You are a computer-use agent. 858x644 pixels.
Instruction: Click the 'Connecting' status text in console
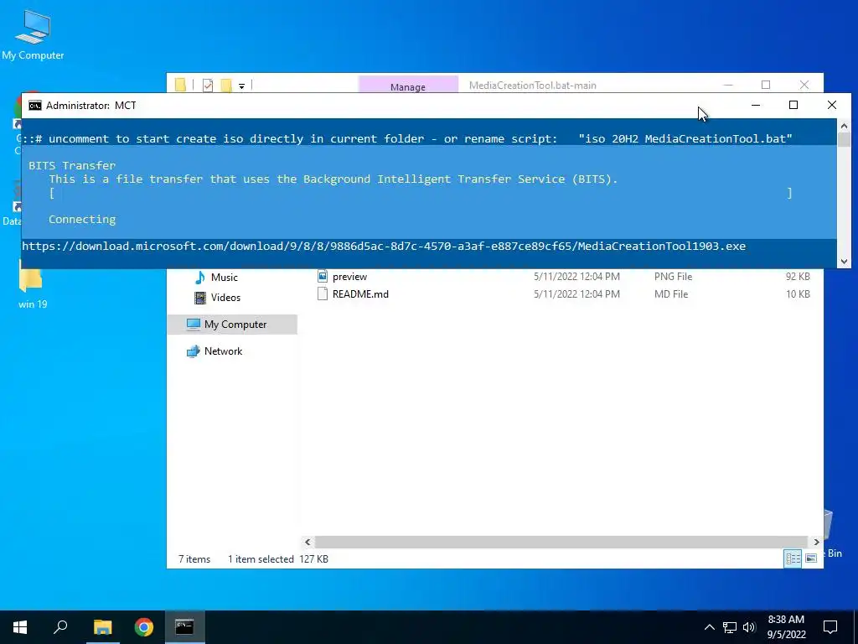(82, 219)
